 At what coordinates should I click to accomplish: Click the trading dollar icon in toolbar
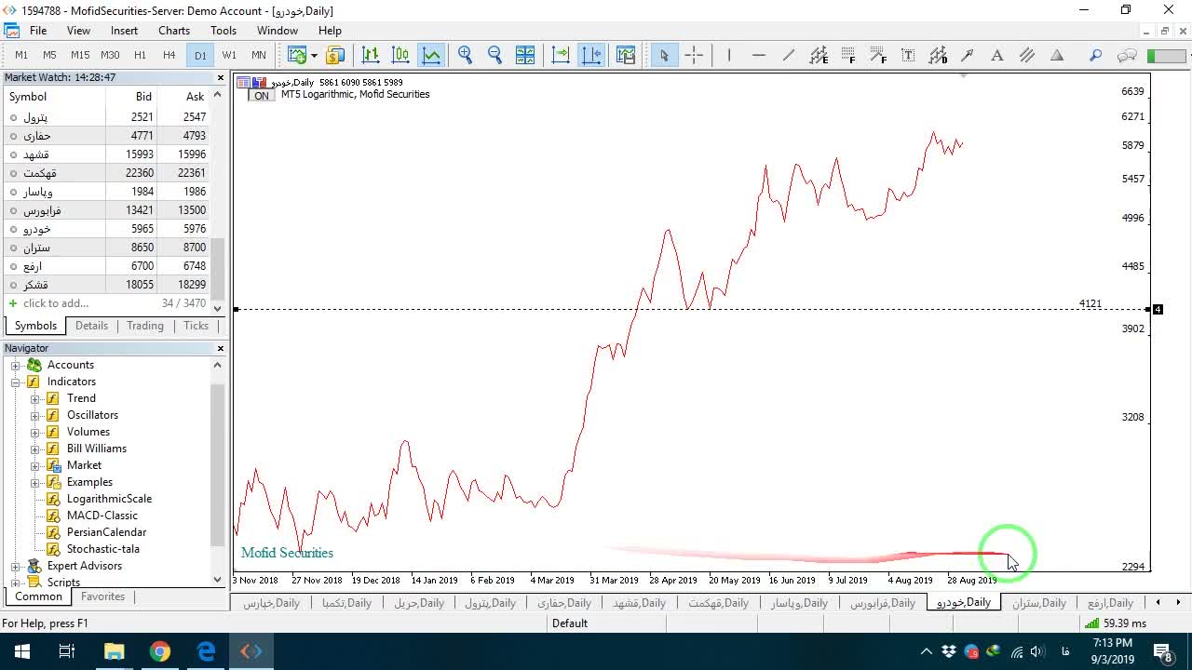335,55
